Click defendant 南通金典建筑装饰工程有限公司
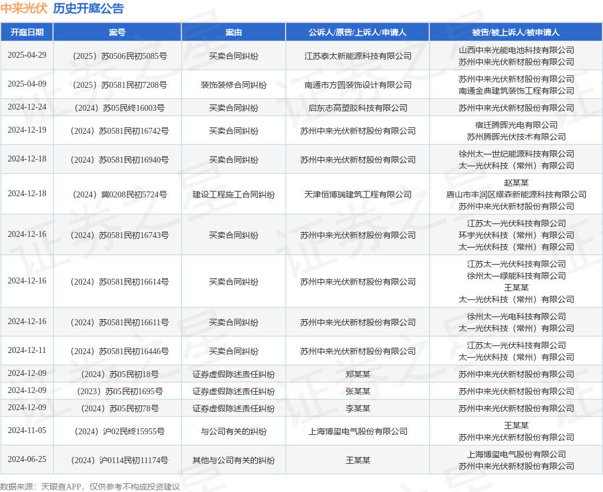 [516, 91]
